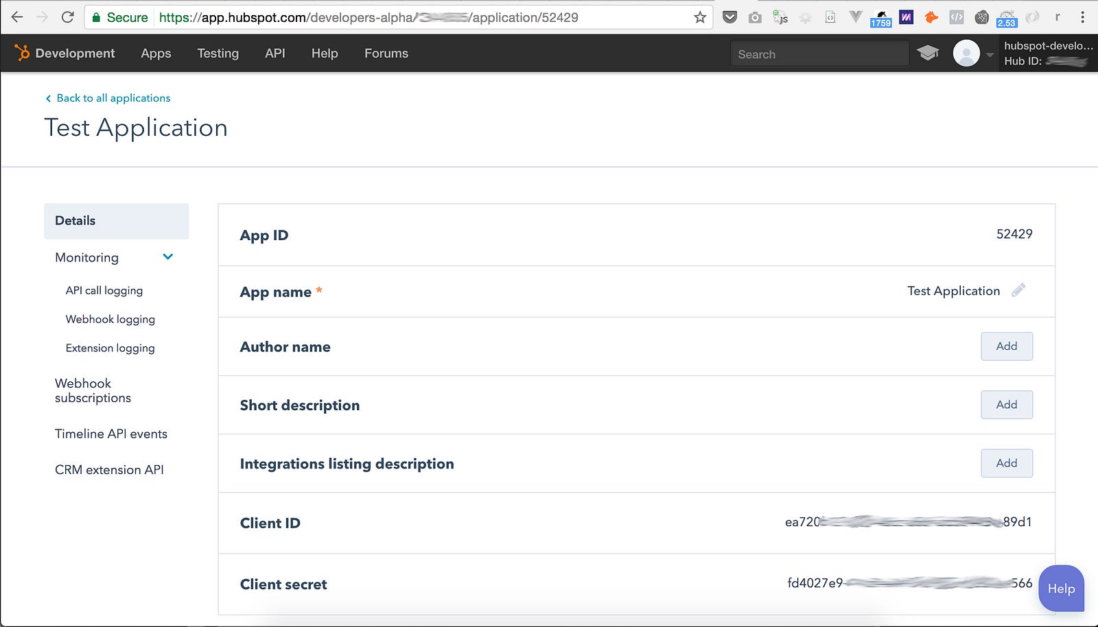Open Webhook subscriptions
This screenshot has width=1098, height=627.
(x=93, y=390)
